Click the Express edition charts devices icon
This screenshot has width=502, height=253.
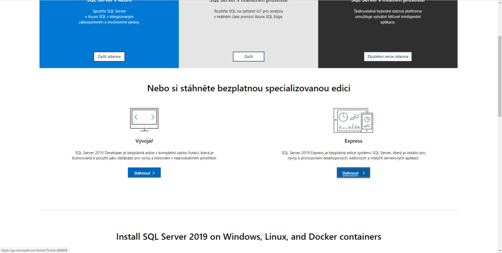click(x=353, y=120)
